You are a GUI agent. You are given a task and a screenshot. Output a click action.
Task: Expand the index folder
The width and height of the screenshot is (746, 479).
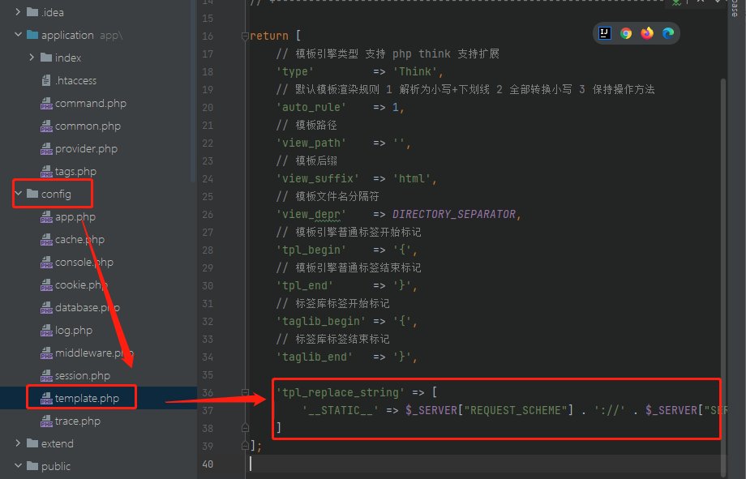pos(32,58)
